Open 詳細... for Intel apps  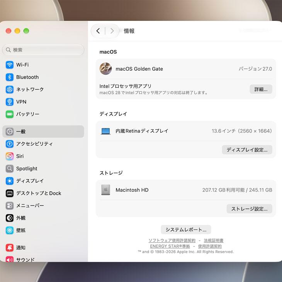tap(261, 89)
